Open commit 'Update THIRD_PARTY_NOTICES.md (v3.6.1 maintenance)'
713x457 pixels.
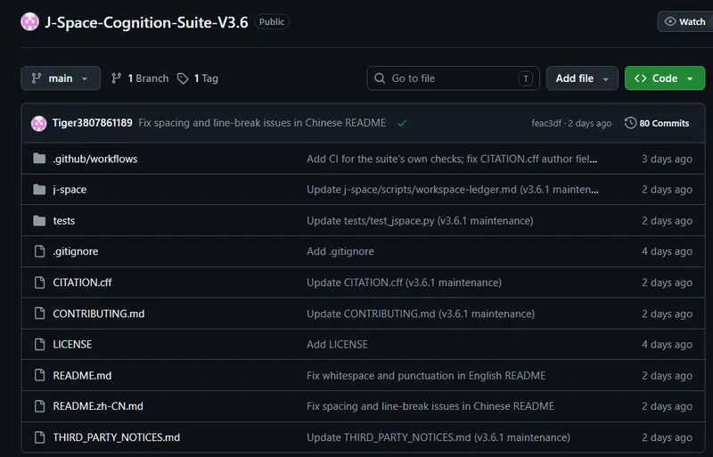click(438, 437)
